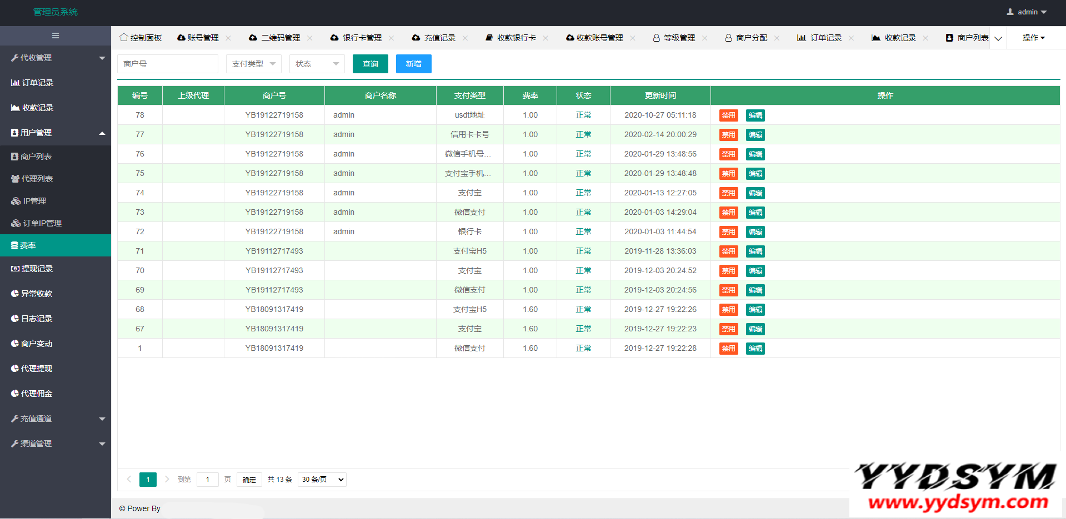Open the 支付类型 dropdown filter
The height and width of the screenshot is (519, 1066).
click(253, 64)
